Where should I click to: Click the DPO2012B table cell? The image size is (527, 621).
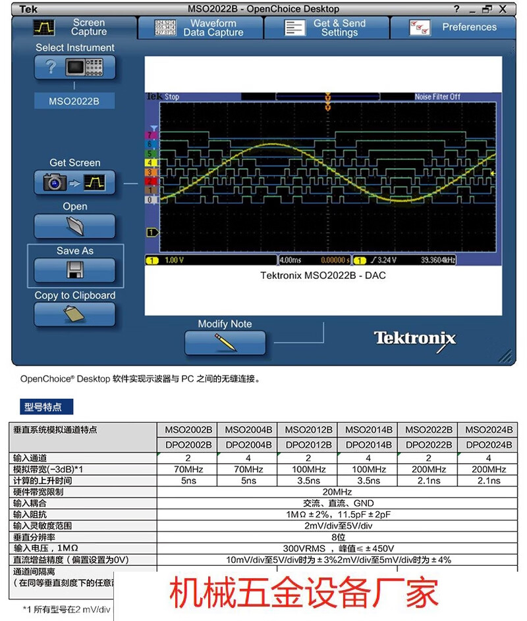pyautogui.click(x=308, y=445)
